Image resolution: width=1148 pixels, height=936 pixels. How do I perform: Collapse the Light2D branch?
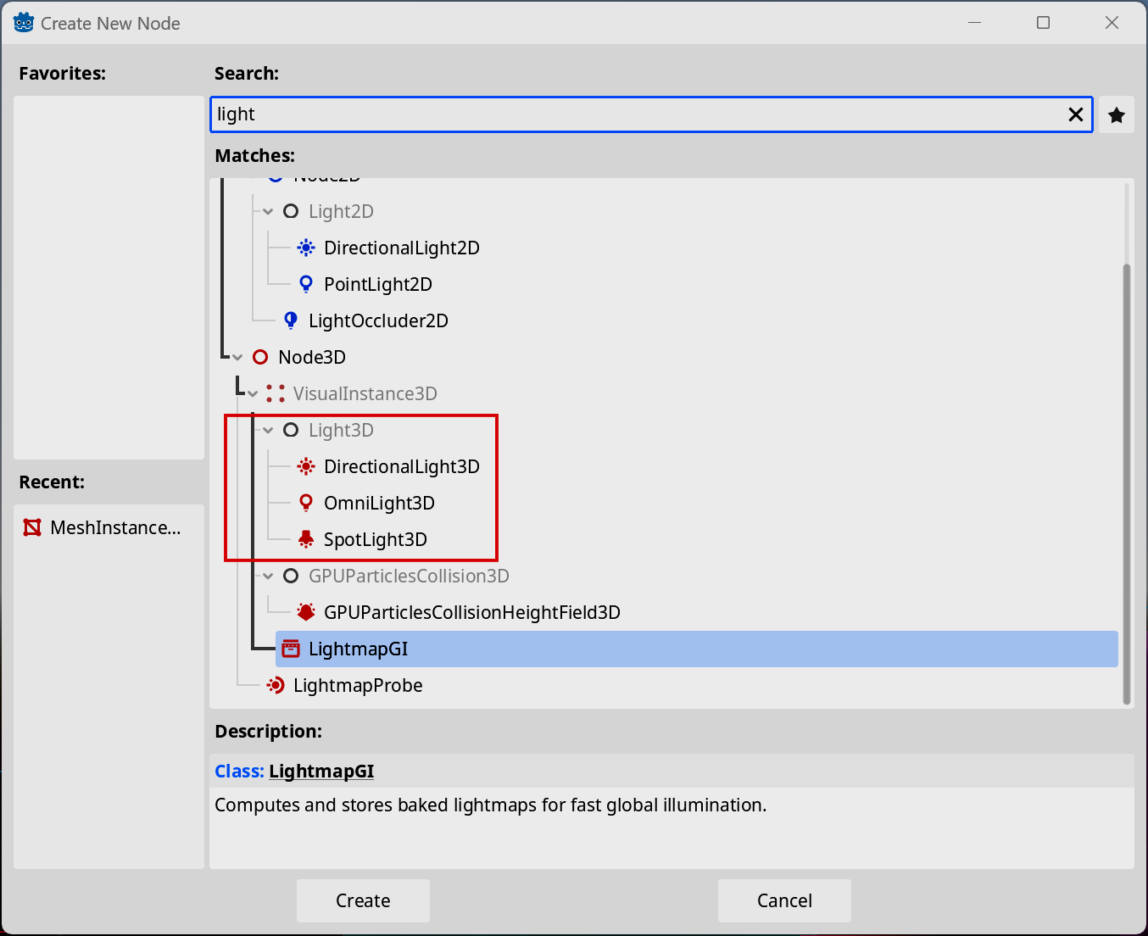point(268,212)
